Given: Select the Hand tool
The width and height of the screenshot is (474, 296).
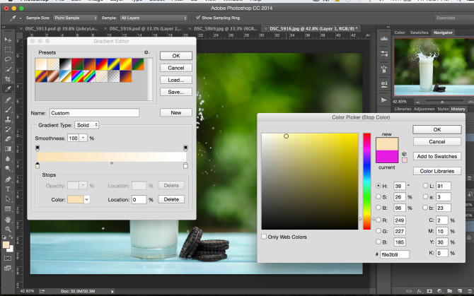Looking at the screenshot, I should click(x=8, y=220).
